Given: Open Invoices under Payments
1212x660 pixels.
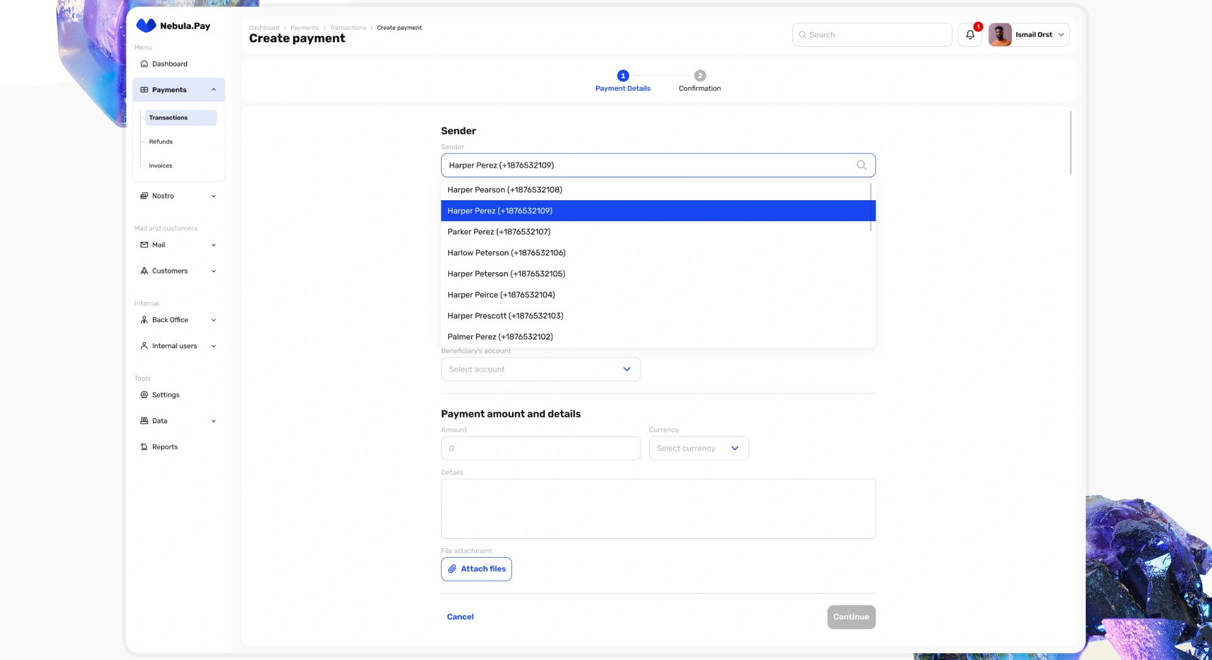Looking at the screenshot, I should [161, 165].
